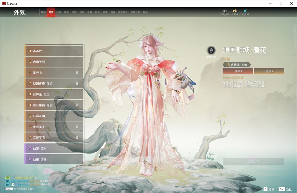The image size is (297, 193).
Task: Select the 春不敛 outfit
Action: pos(54,51)
